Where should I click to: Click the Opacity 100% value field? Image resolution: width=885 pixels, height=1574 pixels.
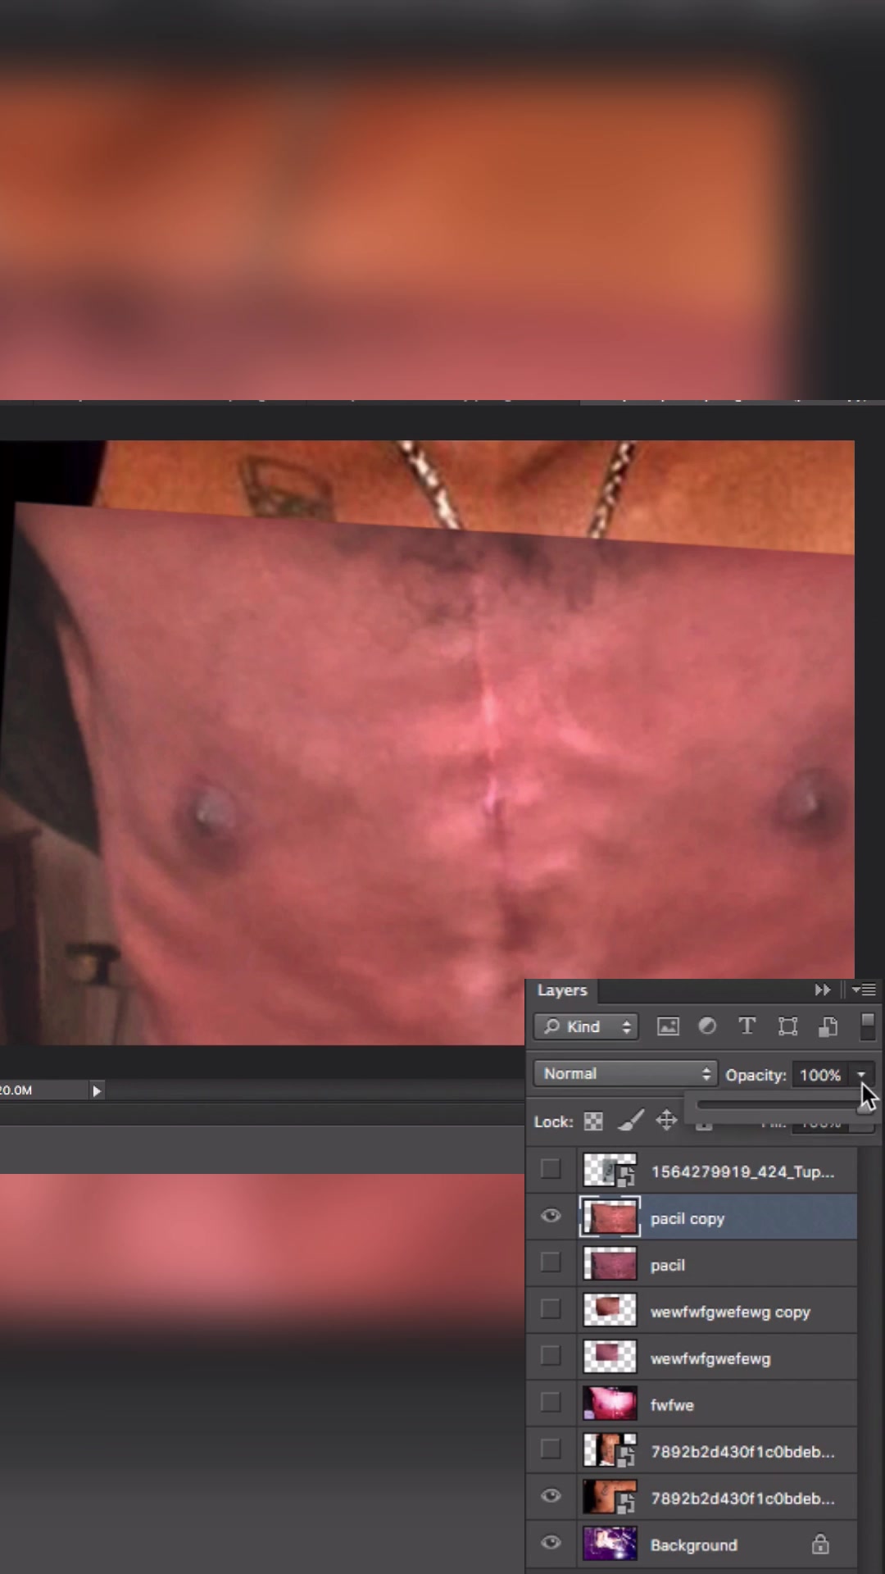820,1075
